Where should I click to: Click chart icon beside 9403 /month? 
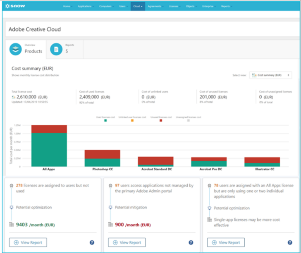pos(12,224)
